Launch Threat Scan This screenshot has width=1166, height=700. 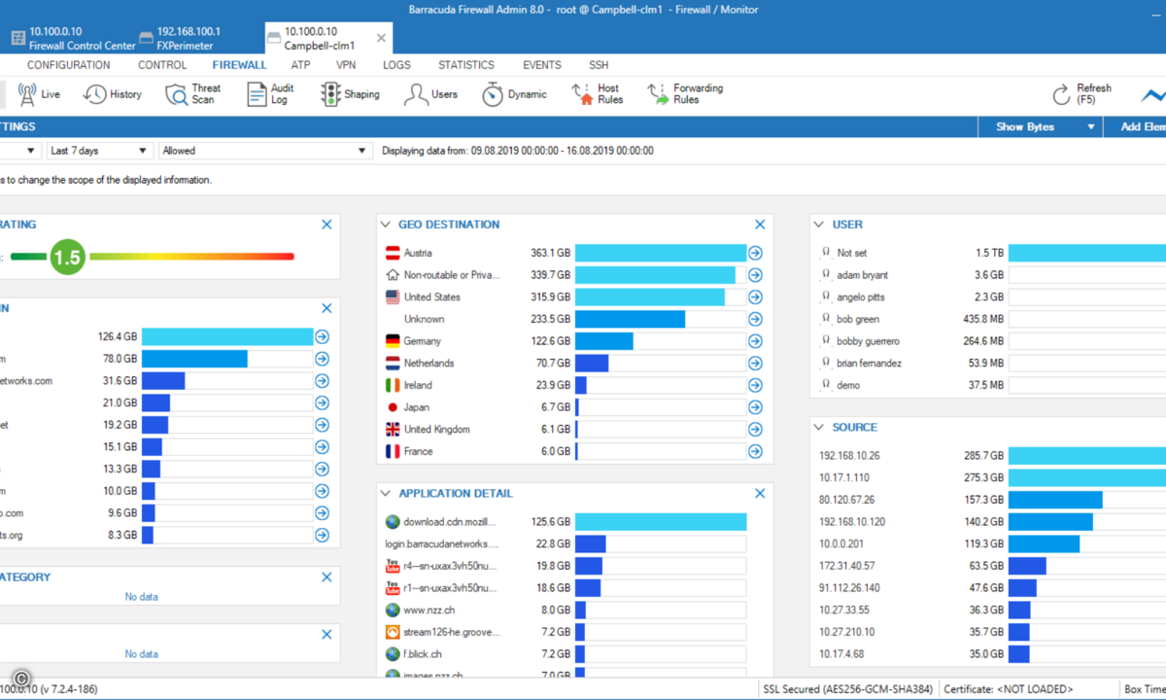pyautogui.click(x=192, y=94)
